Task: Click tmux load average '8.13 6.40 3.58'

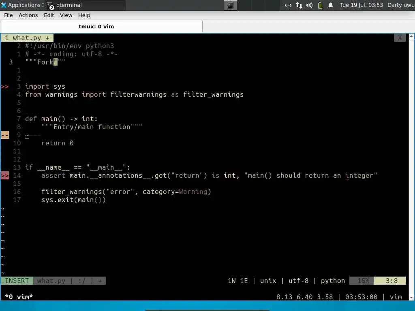Action: [304, 297]
